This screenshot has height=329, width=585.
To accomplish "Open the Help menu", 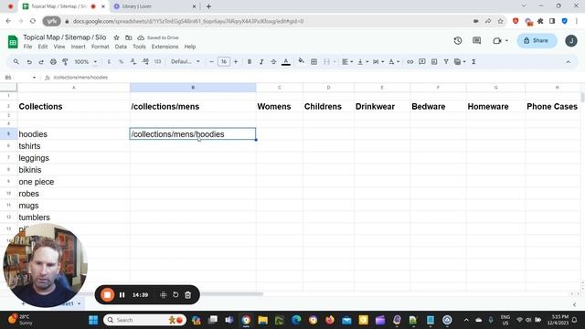I will 190,47.
